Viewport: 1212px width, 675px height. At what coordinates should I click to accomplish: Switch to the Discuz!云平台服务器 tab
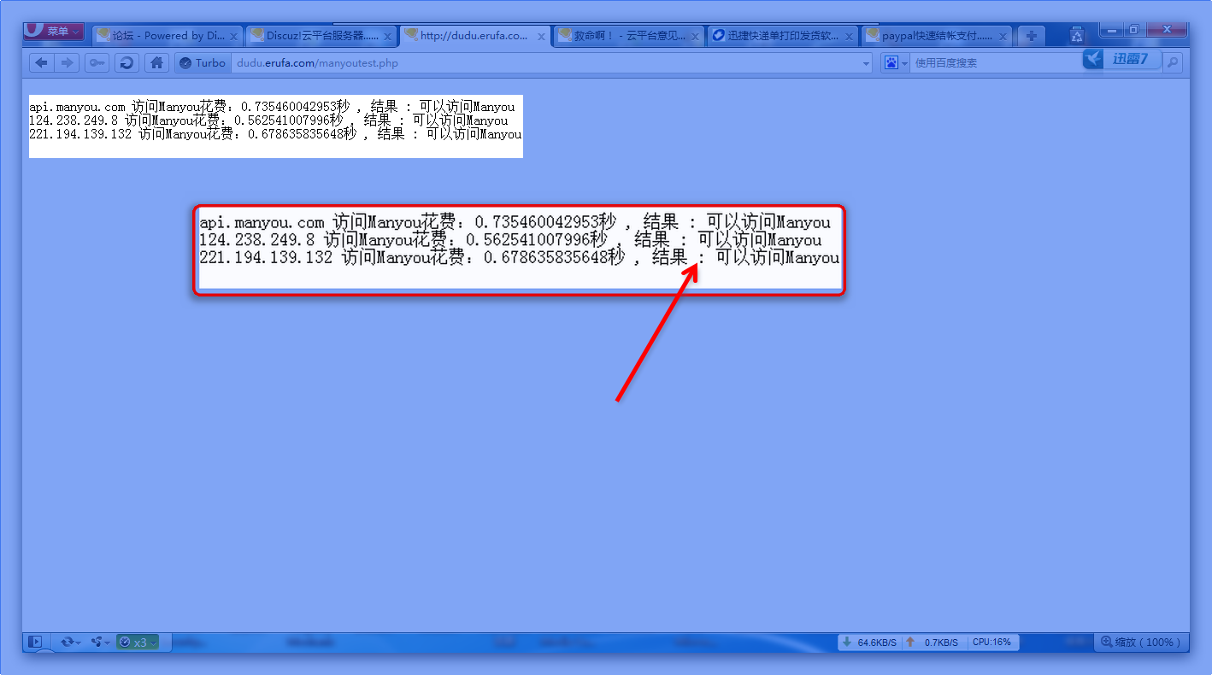321,36
